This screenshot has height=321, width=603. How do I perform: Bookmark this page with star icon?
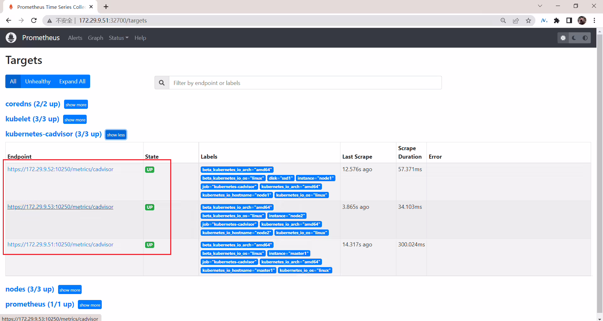529,20
